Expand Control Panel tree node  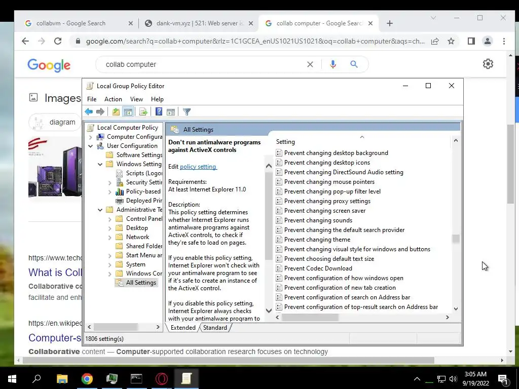109,219
